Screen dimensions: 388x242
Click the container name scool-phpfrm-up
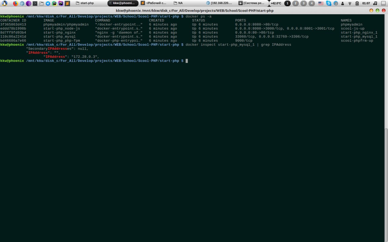click(x=357, y=41)
